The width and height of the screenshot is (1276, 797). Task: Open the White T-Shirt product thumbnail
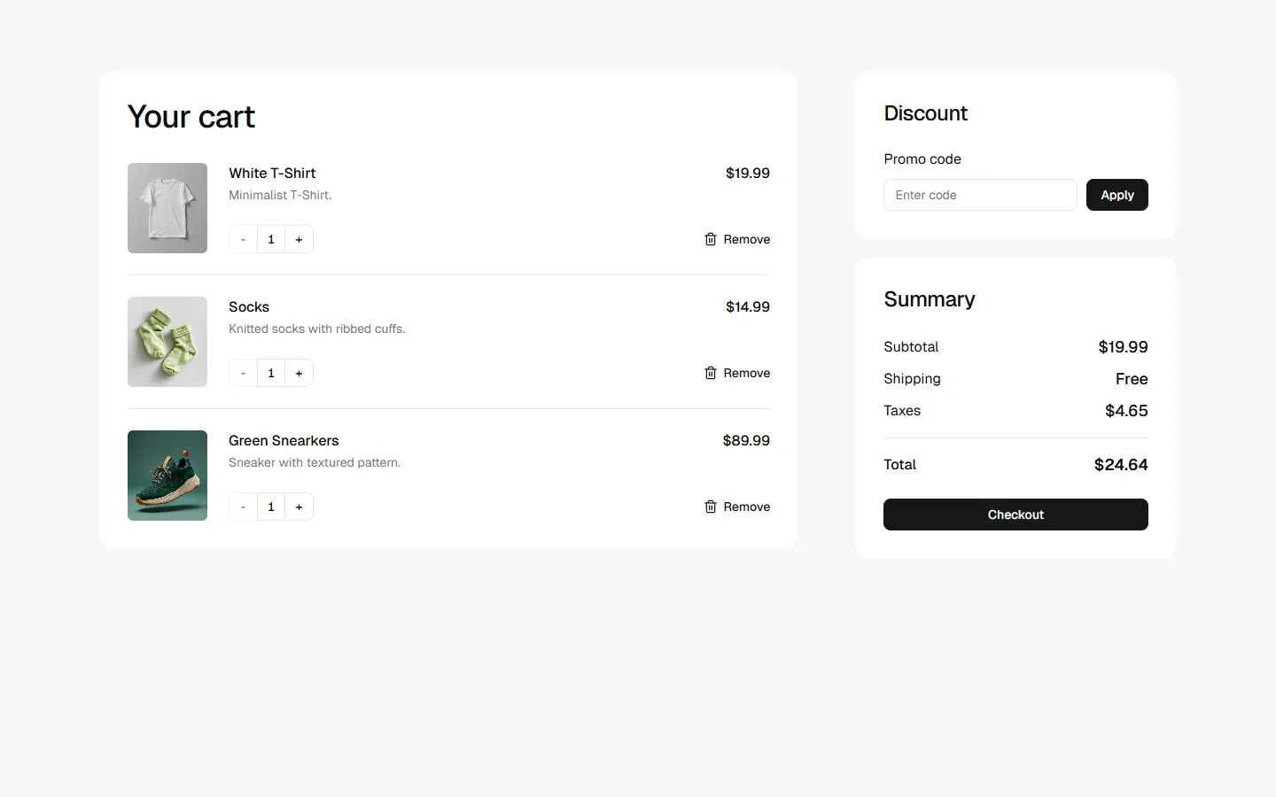pyautogui.click(x=167, y=207)
